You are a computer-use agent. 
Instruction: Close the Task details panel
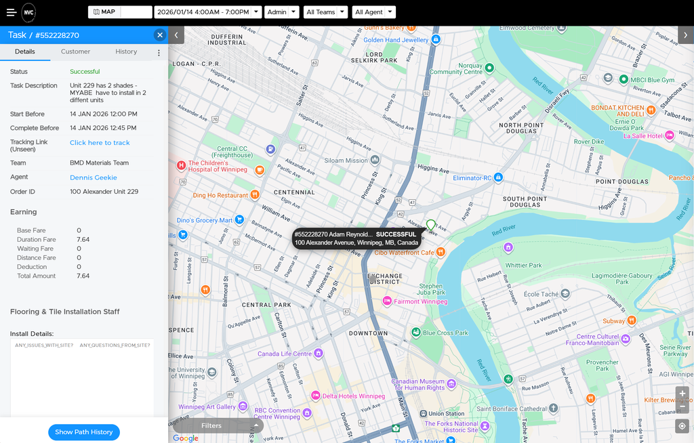click(x=160, y=35)
